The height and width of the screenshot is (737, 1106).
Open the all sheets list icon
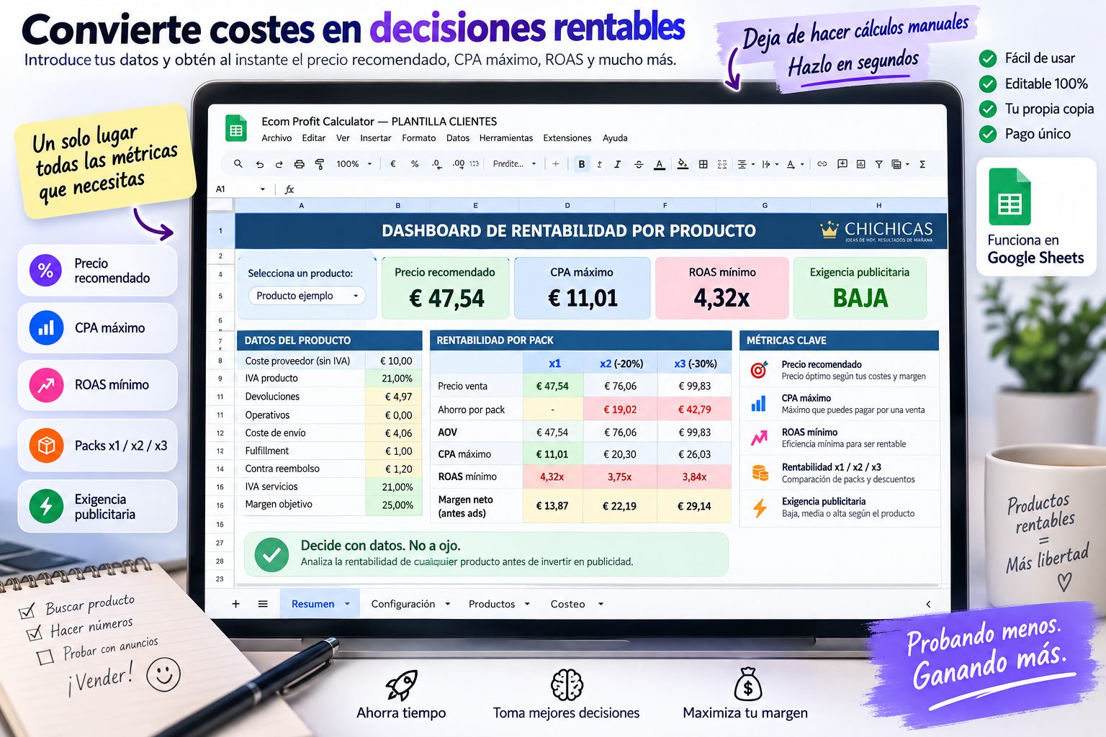[x=263, y=604]
